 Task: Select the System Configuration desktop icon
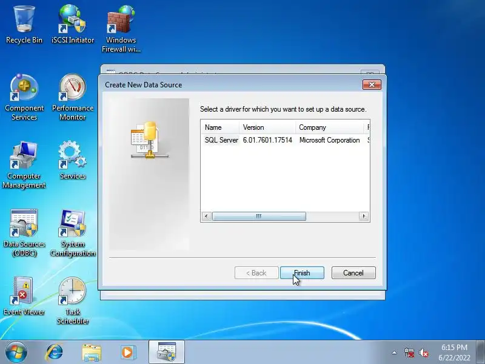coord(73,233)
